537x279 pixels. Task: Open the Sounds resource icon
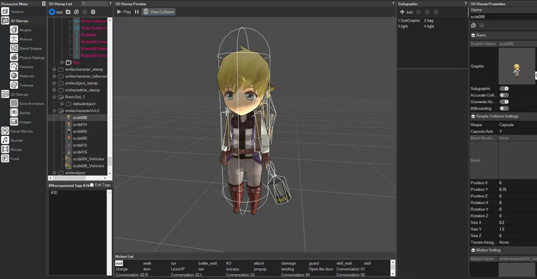pos(5,140)
